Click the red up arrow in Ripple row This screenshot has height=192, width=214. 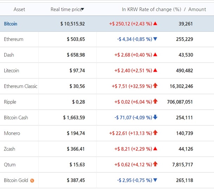[x=155, y=101]
